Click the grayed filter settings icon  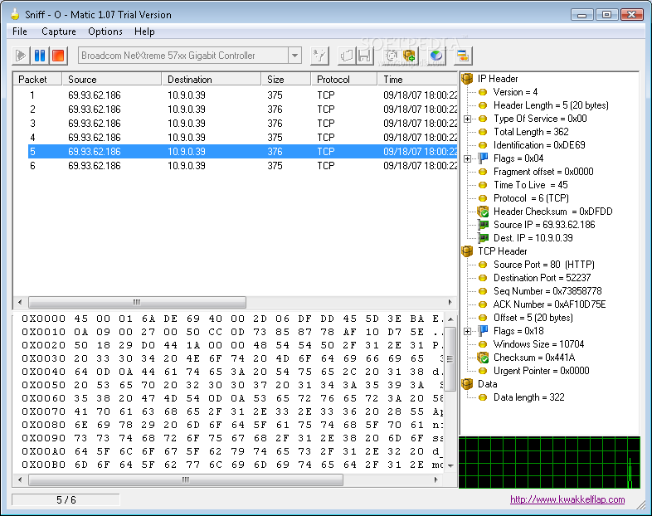pyautogui.click(x=392, y=56)
